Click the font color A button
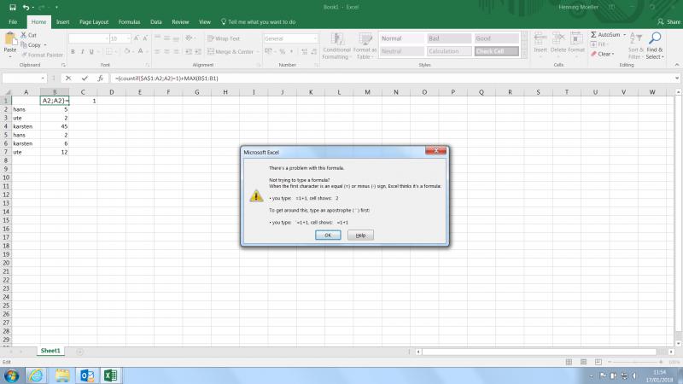683x384 pixels. pyautogui.click(x=140, y=51)
